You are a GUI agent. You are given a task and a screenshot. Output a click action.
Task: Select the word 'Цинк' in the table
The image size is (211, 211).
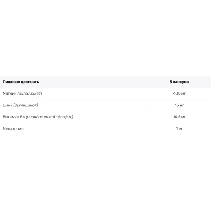tap(8, 105)
